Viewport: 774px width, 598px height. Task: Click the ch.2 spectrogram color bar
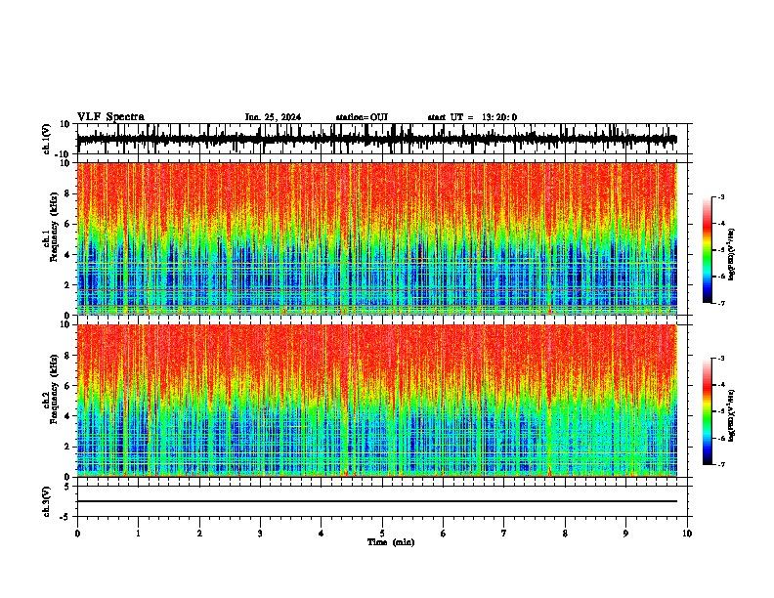(708, 411)
